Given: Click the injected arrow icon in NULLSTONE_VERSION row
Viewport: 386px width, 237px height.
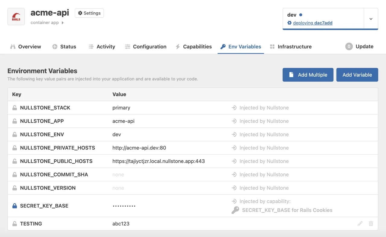Looking at the screenshot, I should click(234, 188).
